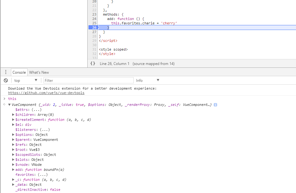Open the vue-devtools GitHub link
This screenshot has height=193, width=296.
click(x=46, y=93)
